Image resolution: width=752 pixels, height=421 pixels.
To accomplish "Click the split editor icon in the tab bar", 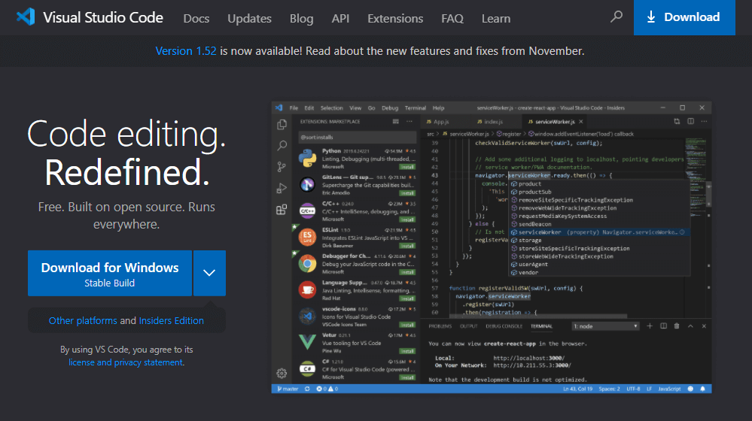I will tap(690, 122).
